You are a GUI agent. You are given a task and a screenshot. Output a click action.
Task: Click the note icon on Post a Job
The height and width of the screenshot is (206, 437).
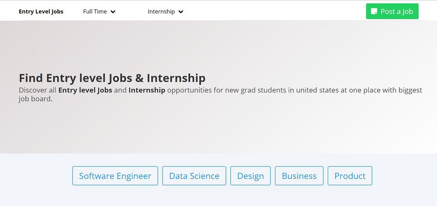[x=374, y=12]
